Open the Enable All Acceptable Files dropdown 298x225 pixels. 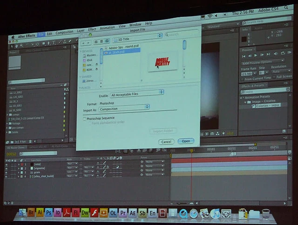tap(137, 93)
